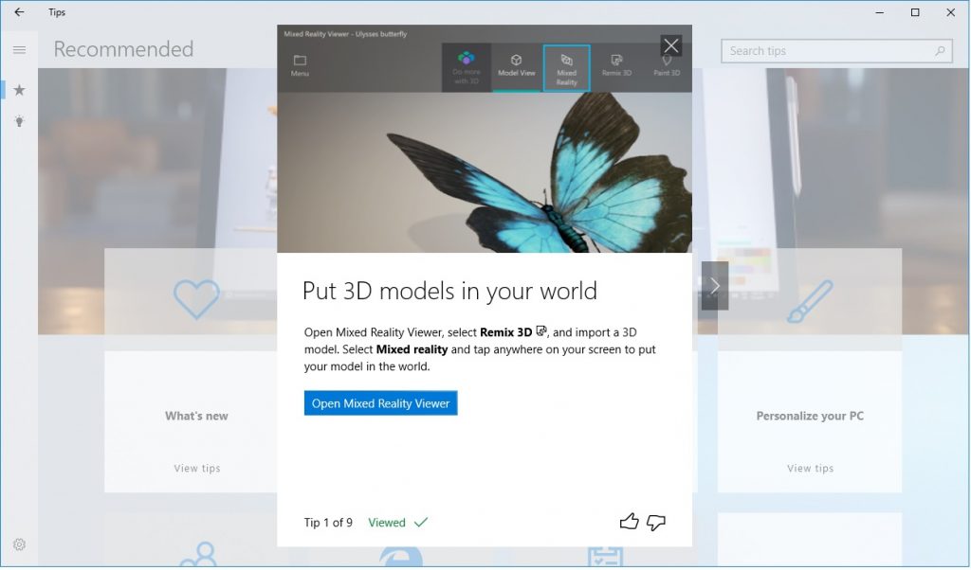This screenshot has width=971, height=570.
Task: Minimize the Tips window
Action: (879, 12)
